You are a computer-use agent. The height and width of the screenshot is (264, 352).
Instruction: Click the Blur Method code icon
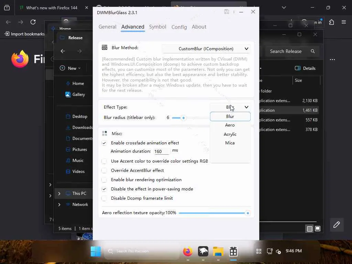(104, 47)
